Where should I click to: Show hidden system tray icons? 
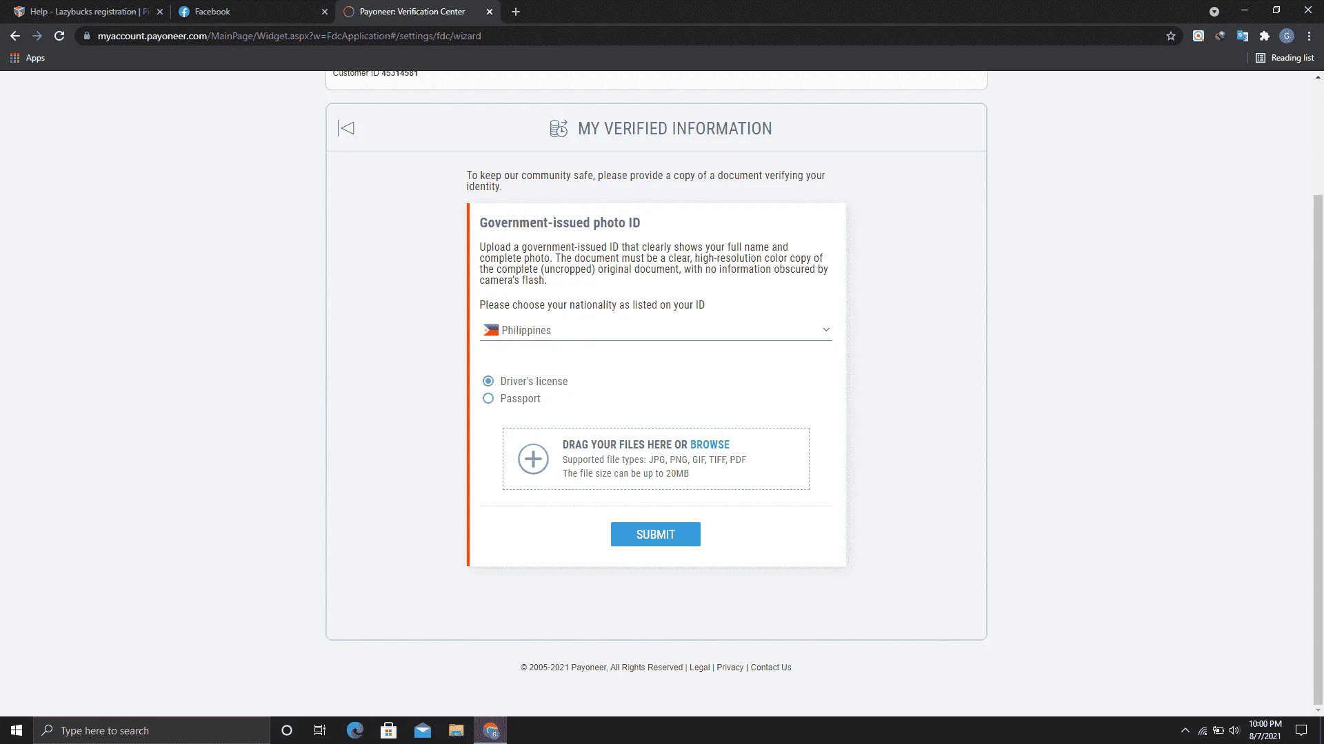point(1185,730)
